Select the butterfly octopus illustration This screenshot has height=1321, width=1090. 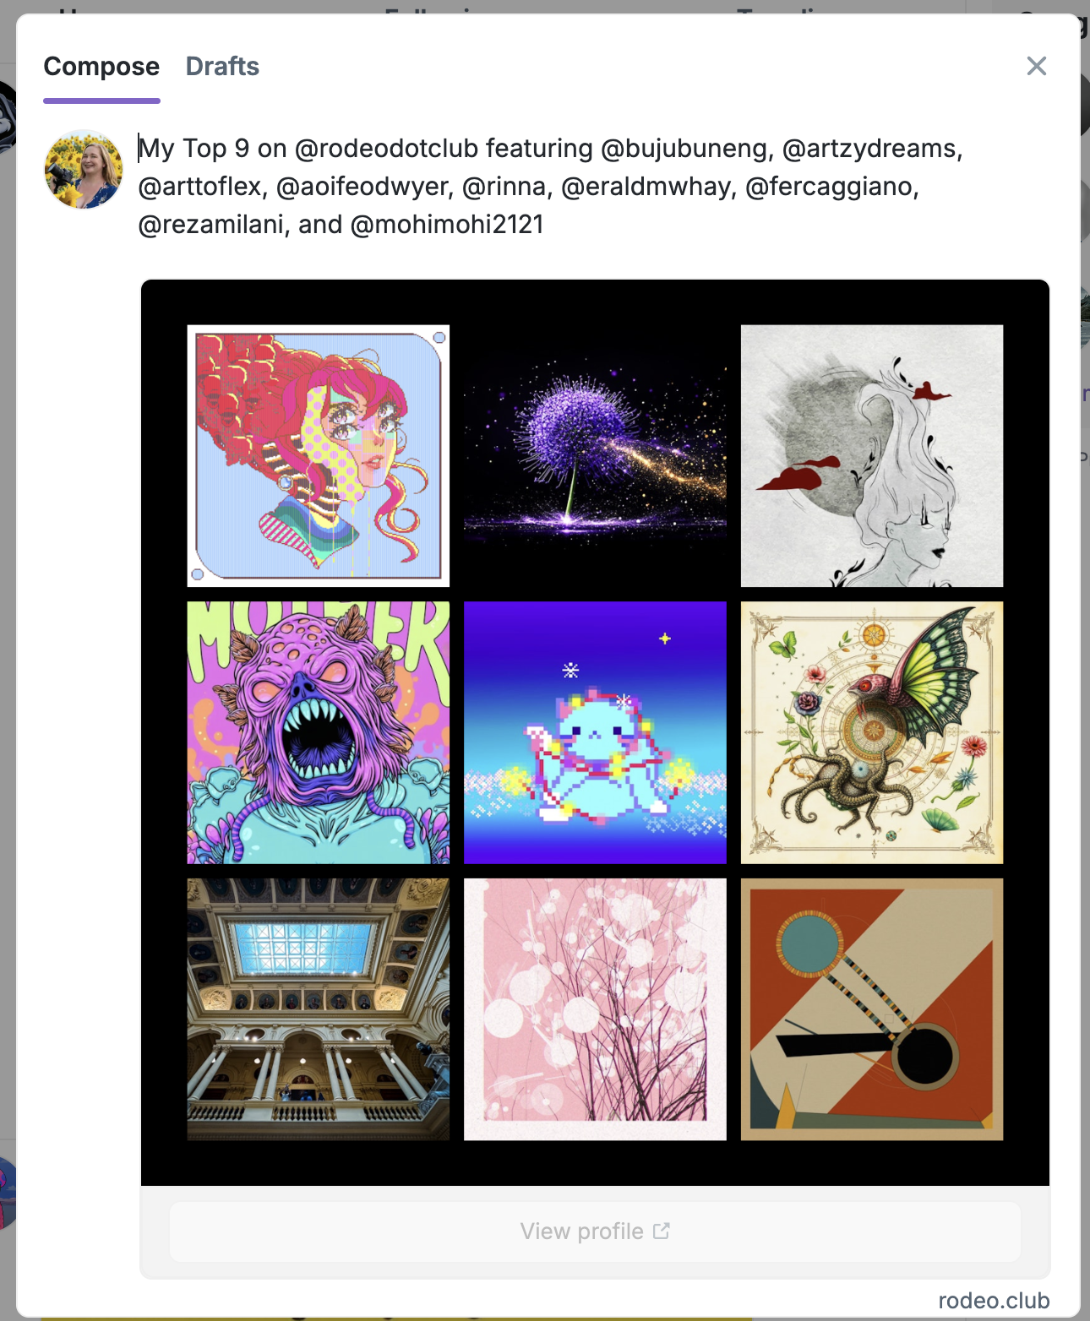[x=872, y=732]
